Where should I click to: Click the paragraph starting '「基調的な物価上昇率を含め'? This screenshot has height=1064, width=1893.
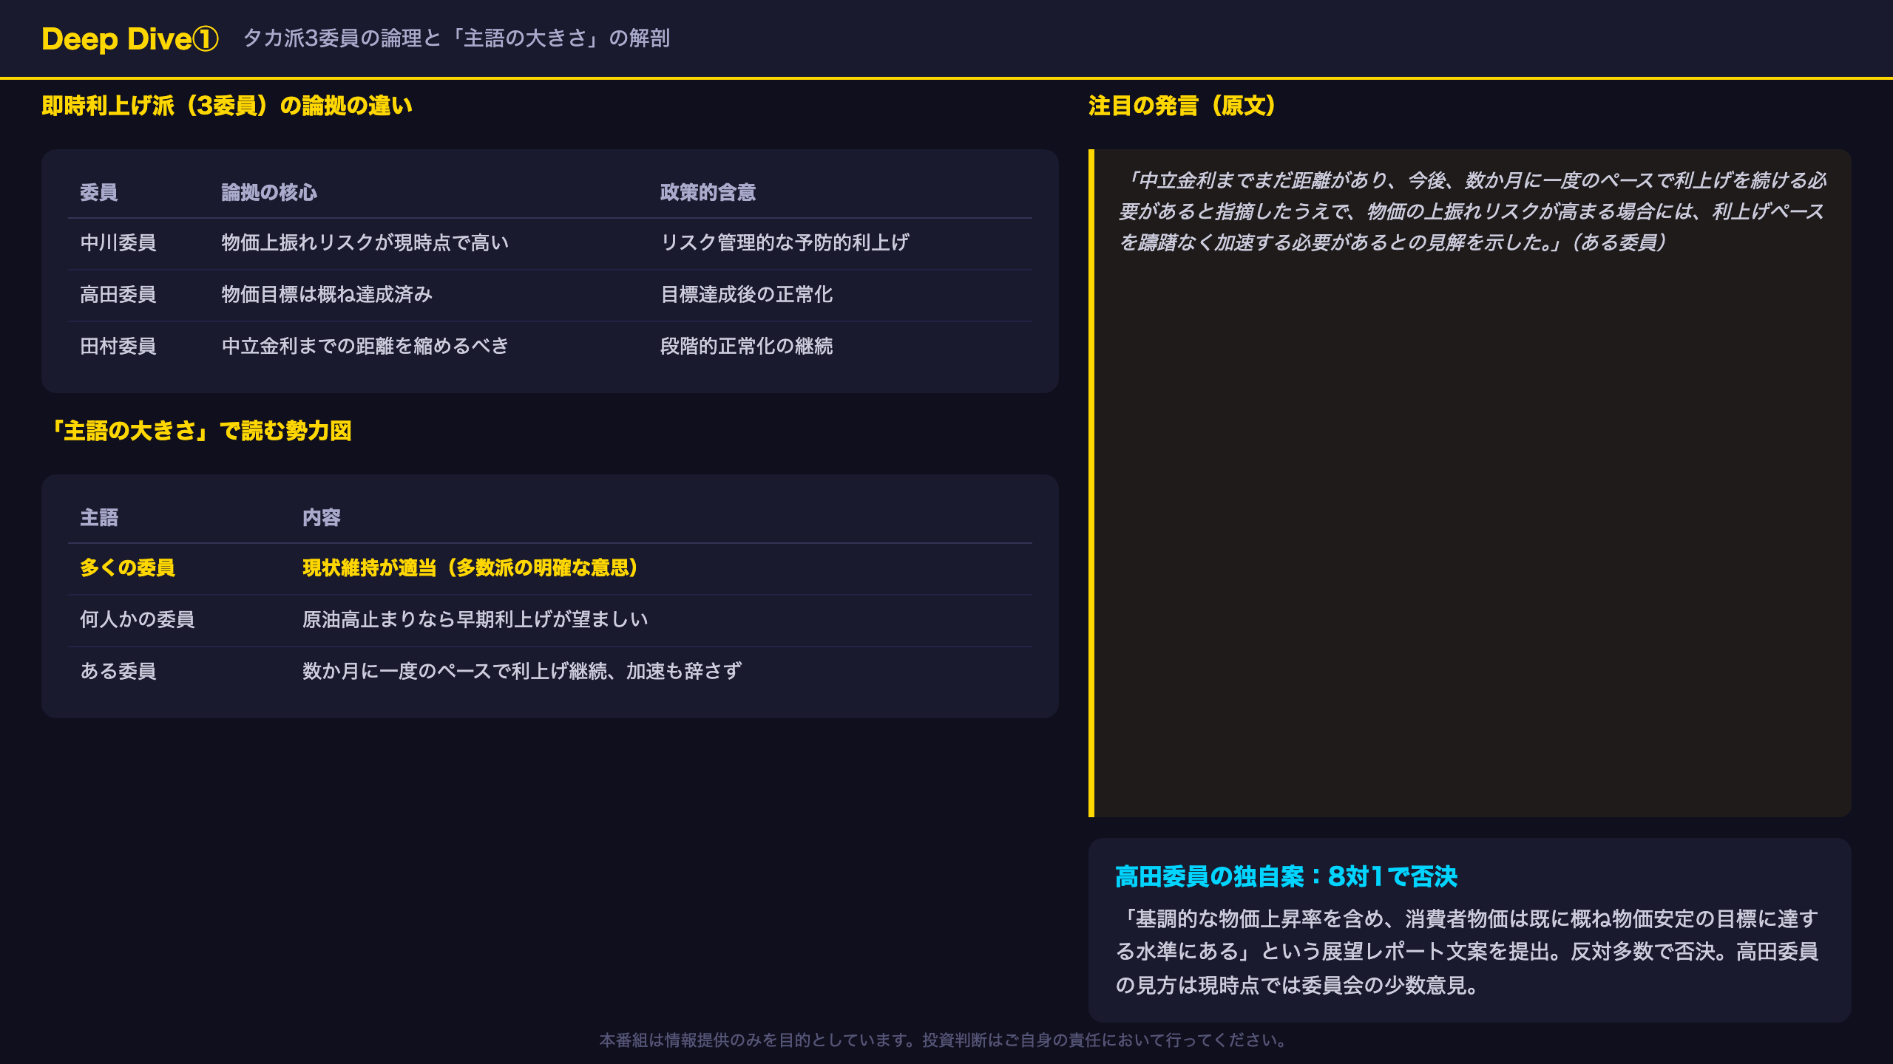click(x=1467, y=952)
